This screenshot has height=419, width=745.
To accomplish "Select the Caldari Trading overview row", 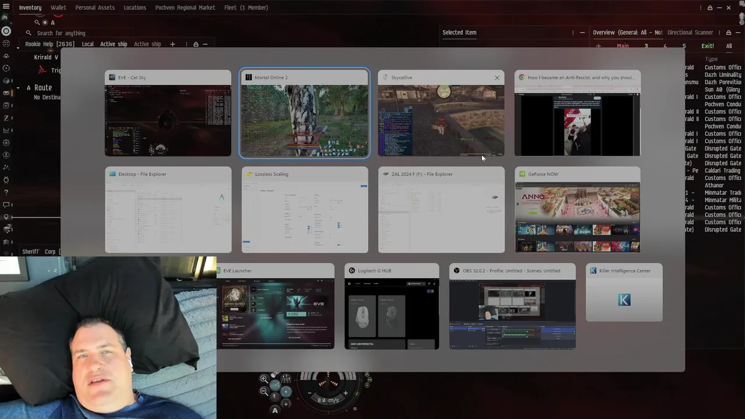I will [714, 171].
